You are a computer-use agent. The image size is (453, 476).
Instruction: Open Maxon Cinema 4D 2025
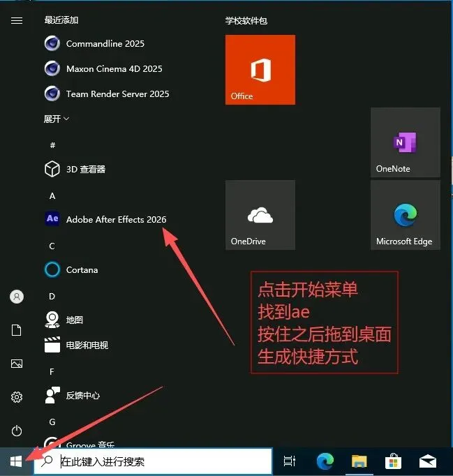[x=103, y=68]
